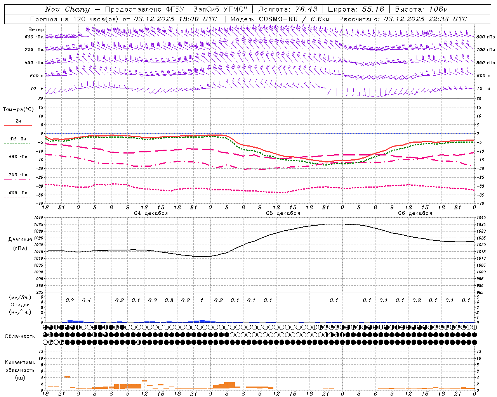Click the elevation text 'Высота: 106м'
Viewport: 497px width, 397px height.
point(421,9)
